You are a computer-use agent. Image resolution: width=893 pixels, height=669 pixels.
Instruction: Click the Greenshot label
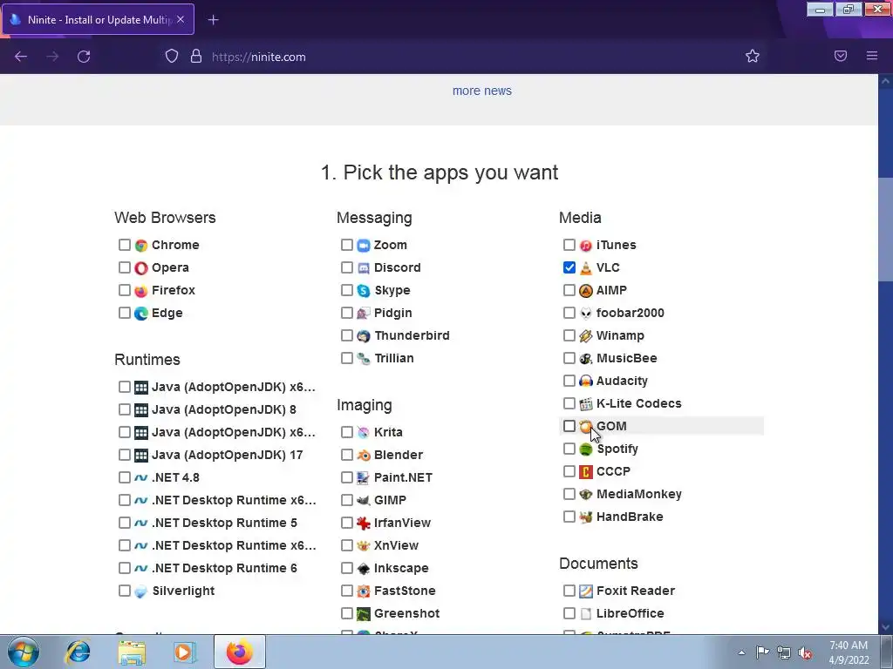pos(406,613)
